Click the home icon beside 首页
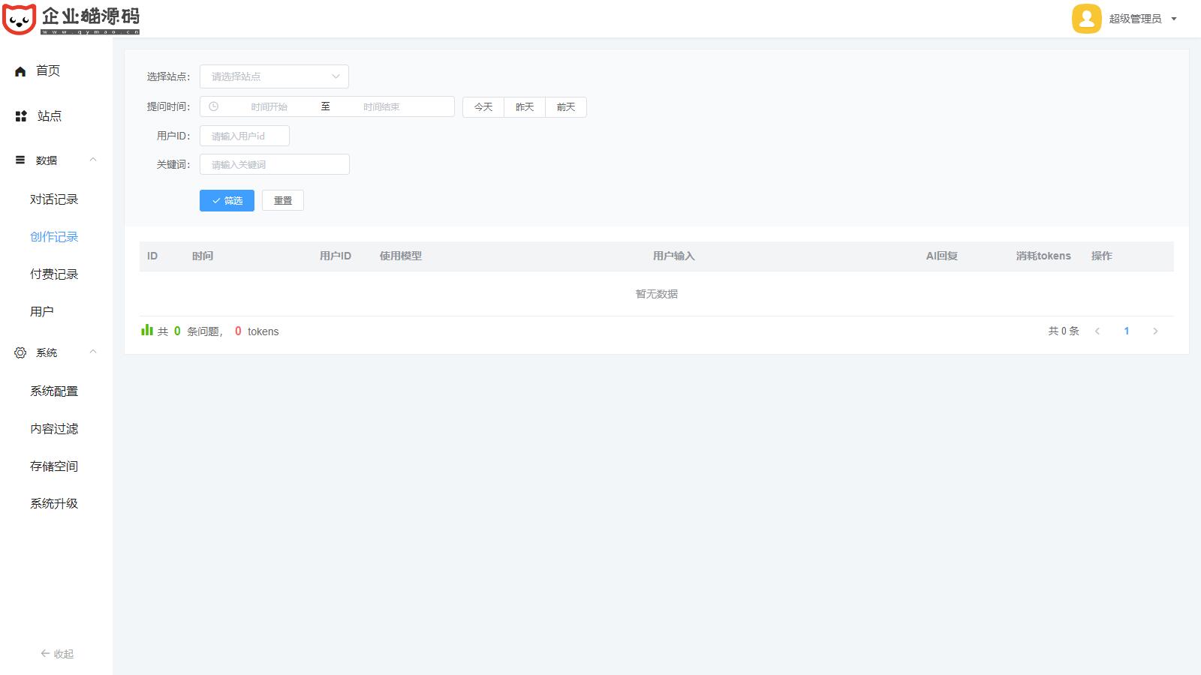The width and height of the screenshot is (1201, 675). (20, 71)
